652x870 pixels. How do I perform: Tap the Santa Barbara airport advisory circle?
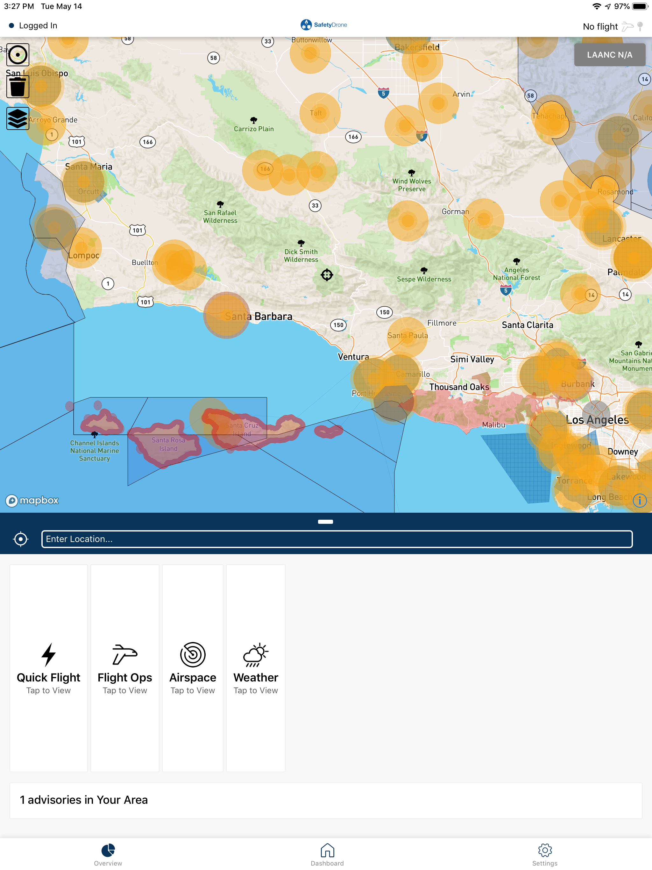tap(226, 315)
